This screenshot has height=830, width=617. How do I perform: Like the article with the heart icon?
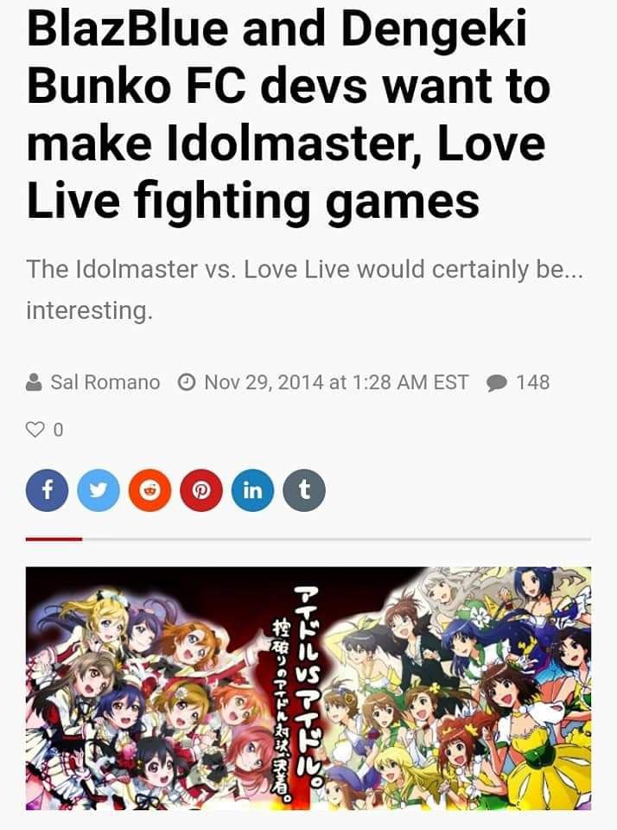[35, 430]
